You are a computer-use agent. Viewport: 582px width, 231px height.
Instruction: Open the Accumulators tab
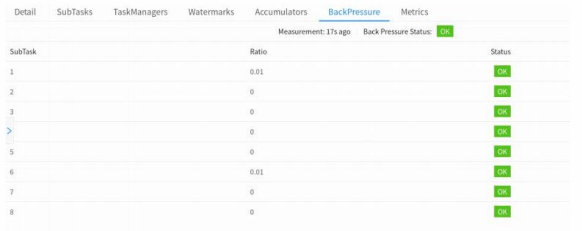(281, 12)
